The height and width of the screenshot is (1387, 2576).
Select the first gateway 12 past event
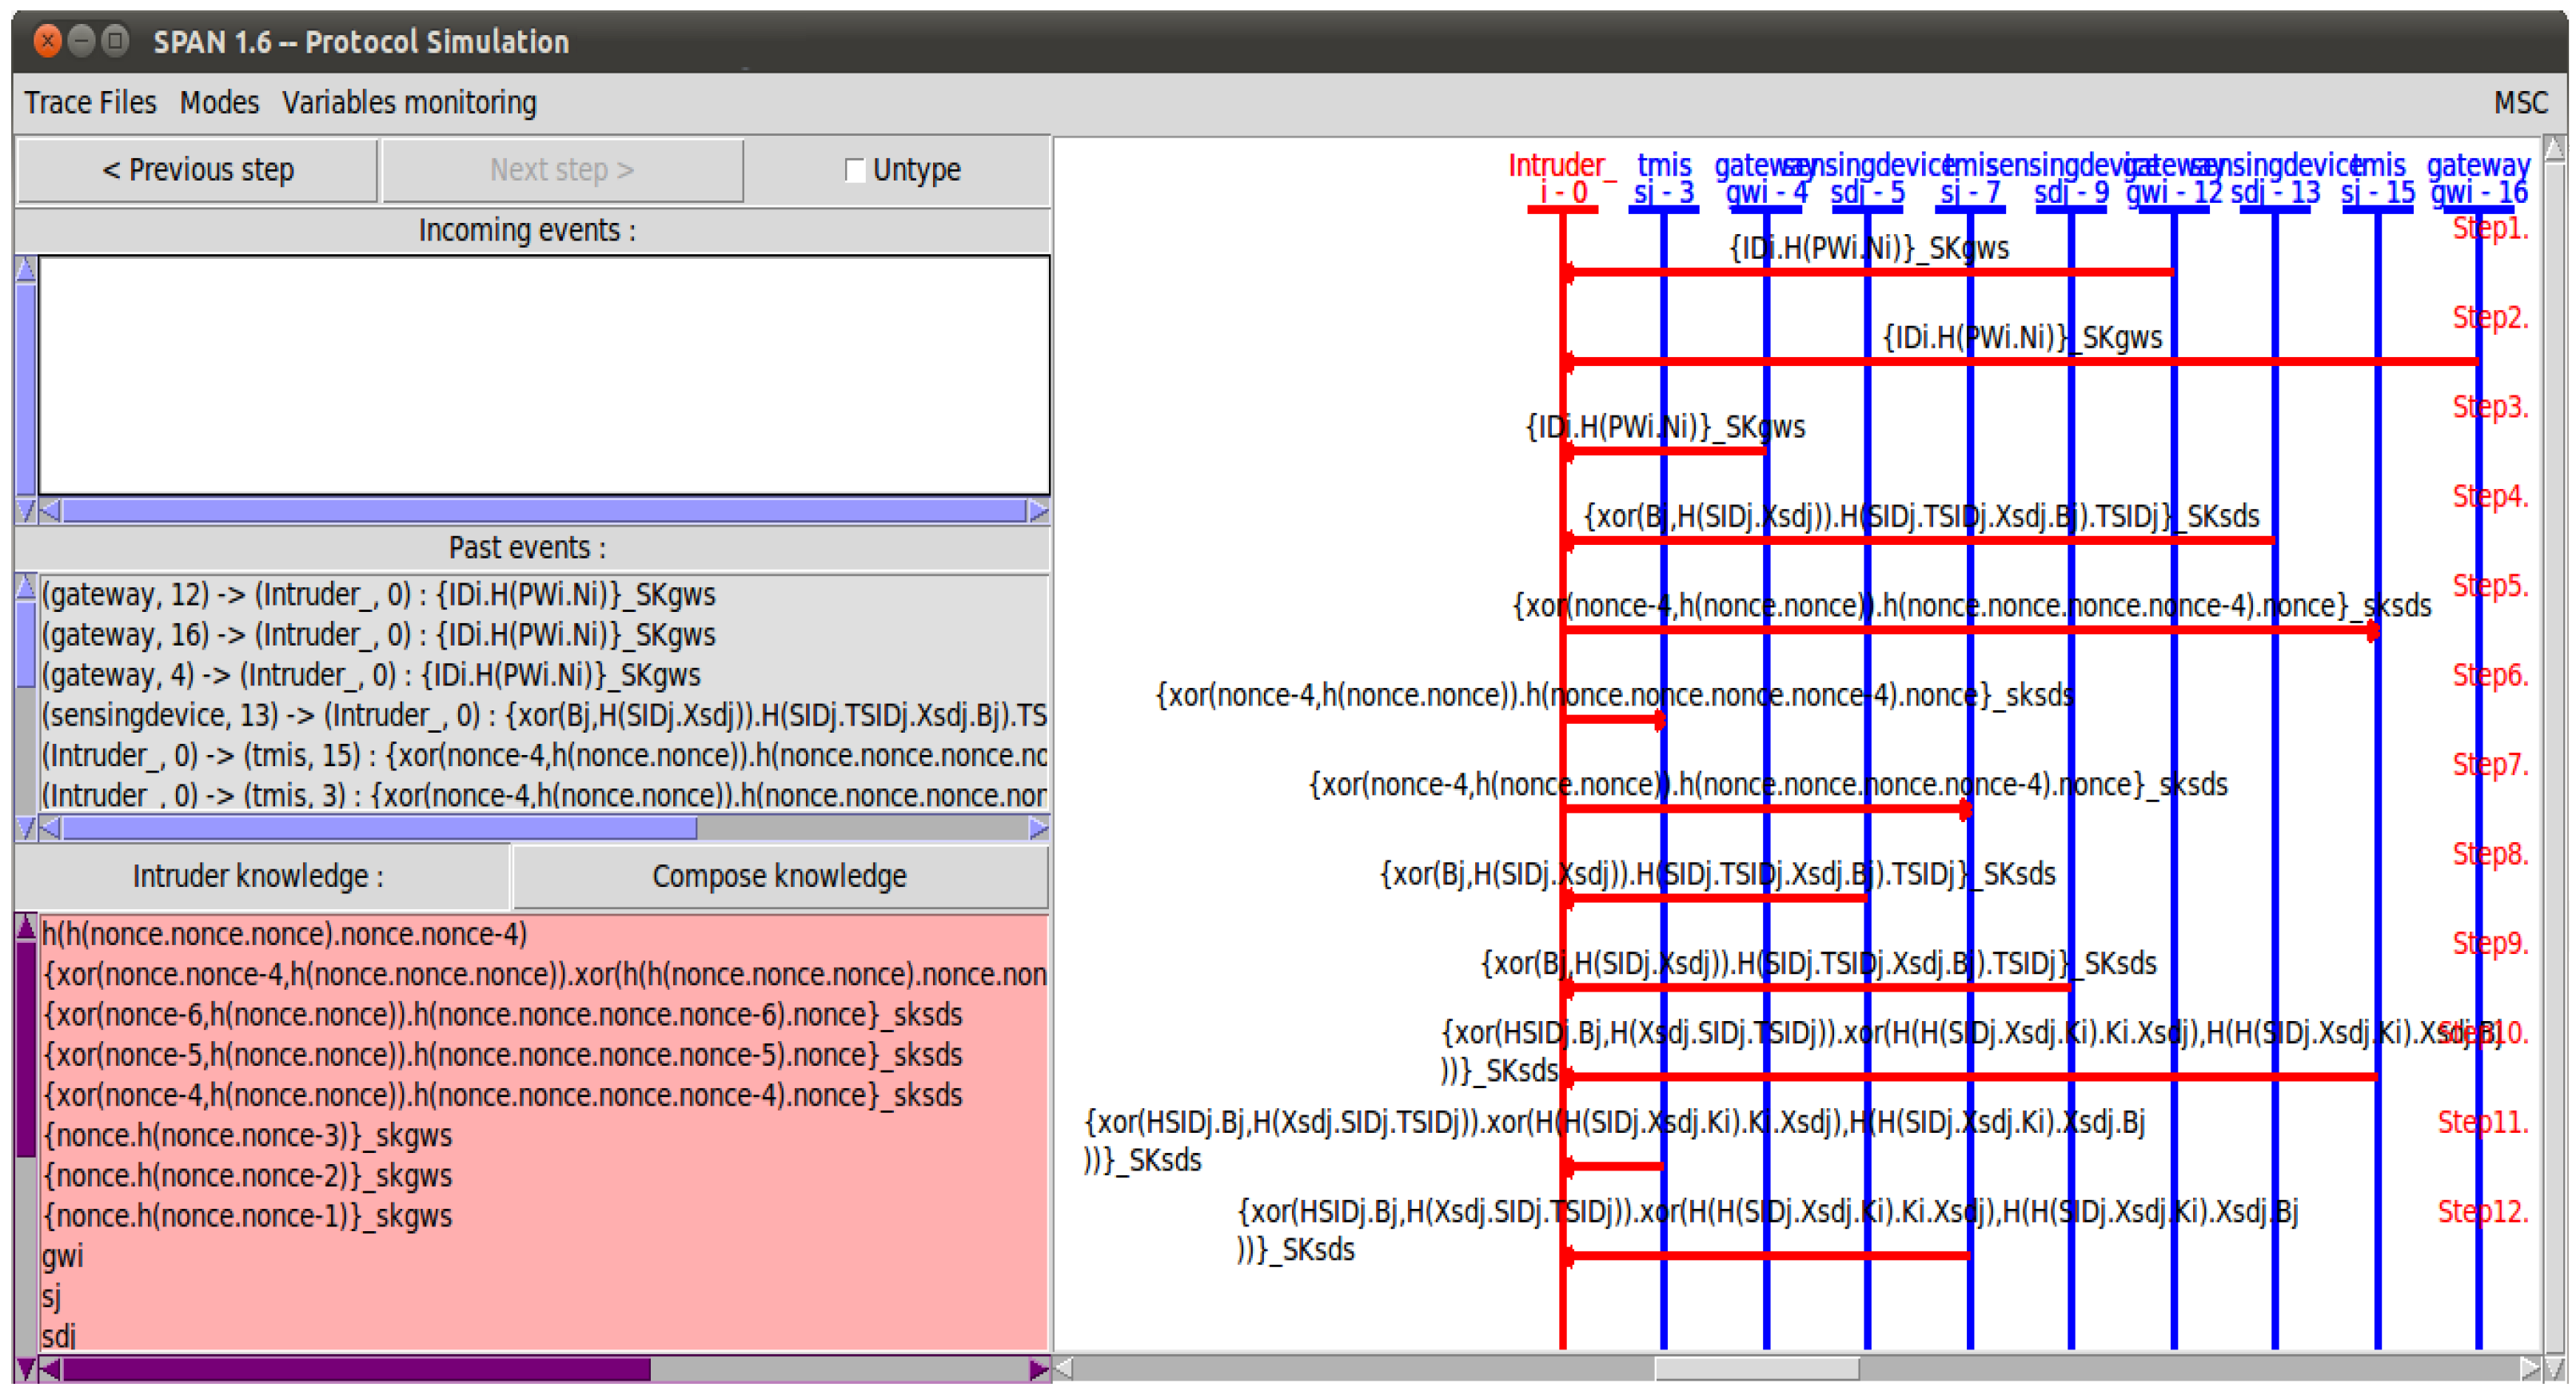coord(378,595)
